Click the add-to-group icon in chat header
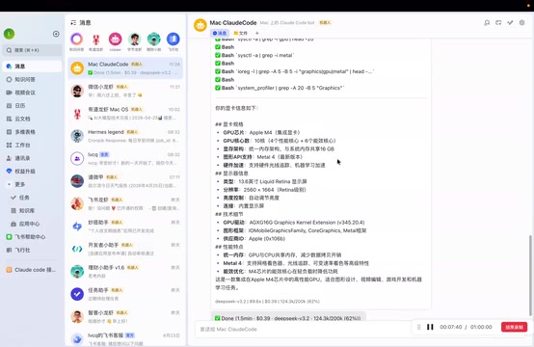The image size is (534, 347). click(498, 23)
